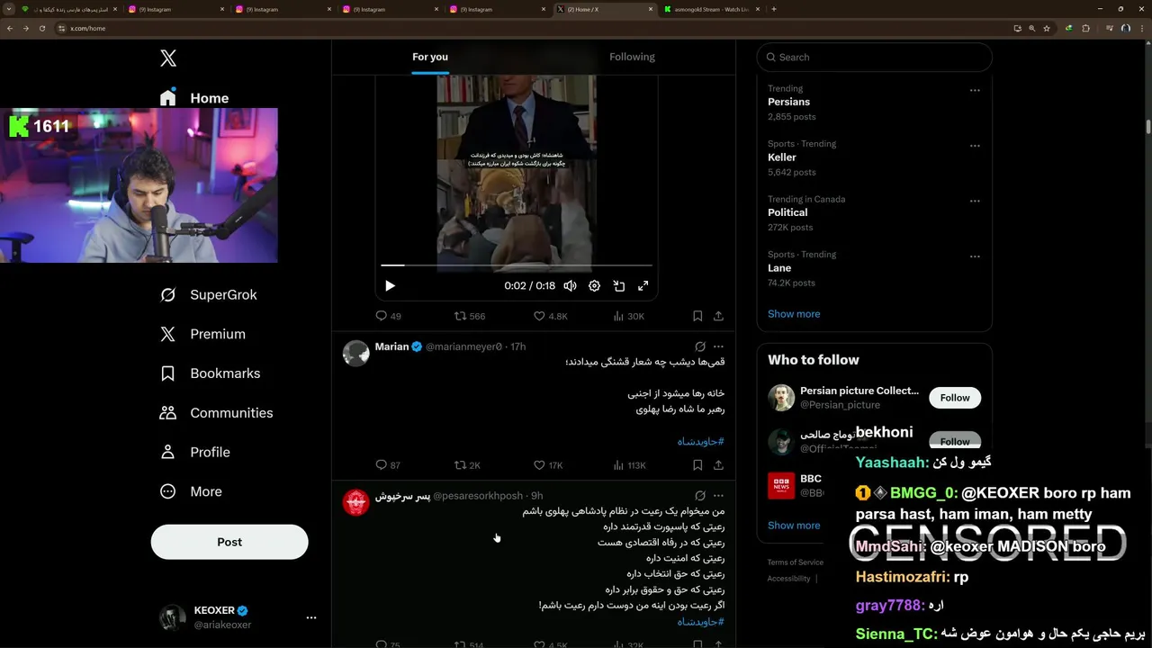This screenshot has height=648, width=1152.
Task: Reload the page in browser toolbar
Action: (x=41, y=28)
